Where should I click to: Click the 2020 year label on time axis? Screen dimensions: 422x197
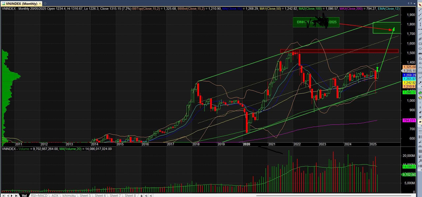(247, 144)
